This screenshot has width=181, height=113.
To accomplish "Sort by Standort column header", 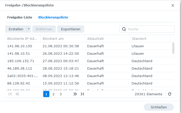I will [150, 39].
